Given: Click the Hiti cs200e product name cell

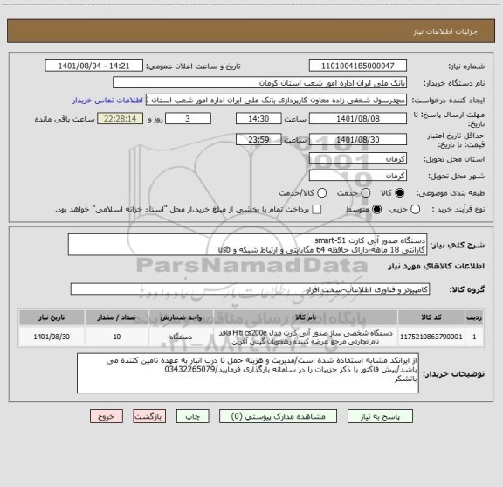Looking at the screenshot, I should point(306,337).
